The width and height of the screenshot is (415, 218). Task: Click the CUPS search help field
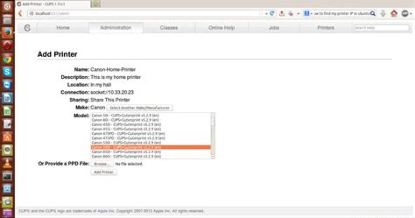coord(381,28)
